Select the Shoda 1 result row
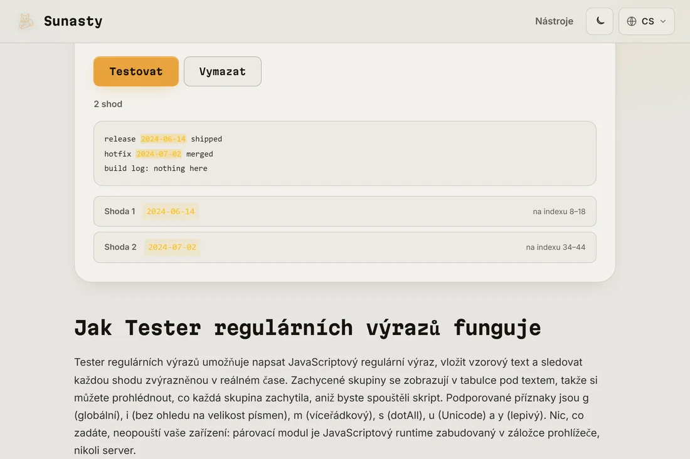Image resolution: width=690 pixels, height=459 pixels. pyautogui.click(x=344, y=211)
